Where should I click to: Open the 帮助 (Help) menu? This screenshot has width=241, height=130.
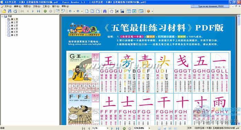click(x=65, y=6)
